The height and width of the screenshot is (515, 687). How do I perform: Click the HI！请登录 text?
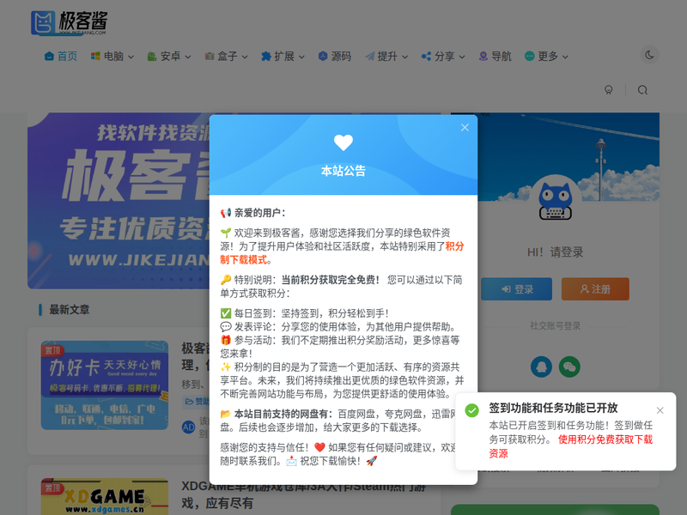click(555, 252)
